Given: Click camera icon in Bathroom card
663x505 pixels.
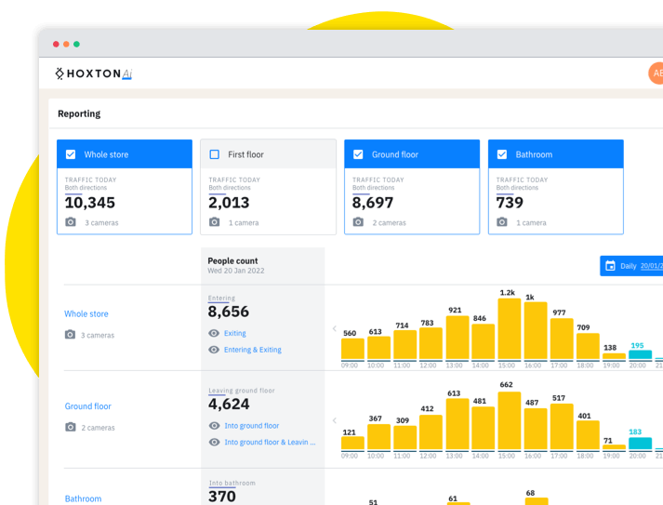Looking at the screenshot, I should click(502, 222).
